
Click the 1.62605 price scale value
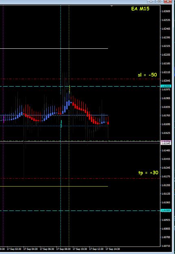(166, 11)
